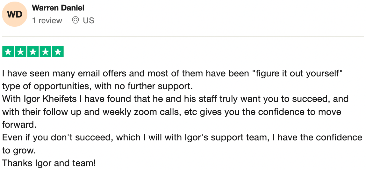Click the fifth green rating star
The width and height of the screenshot is (366, 170).
pyautogui.click(x=58, y=52)
